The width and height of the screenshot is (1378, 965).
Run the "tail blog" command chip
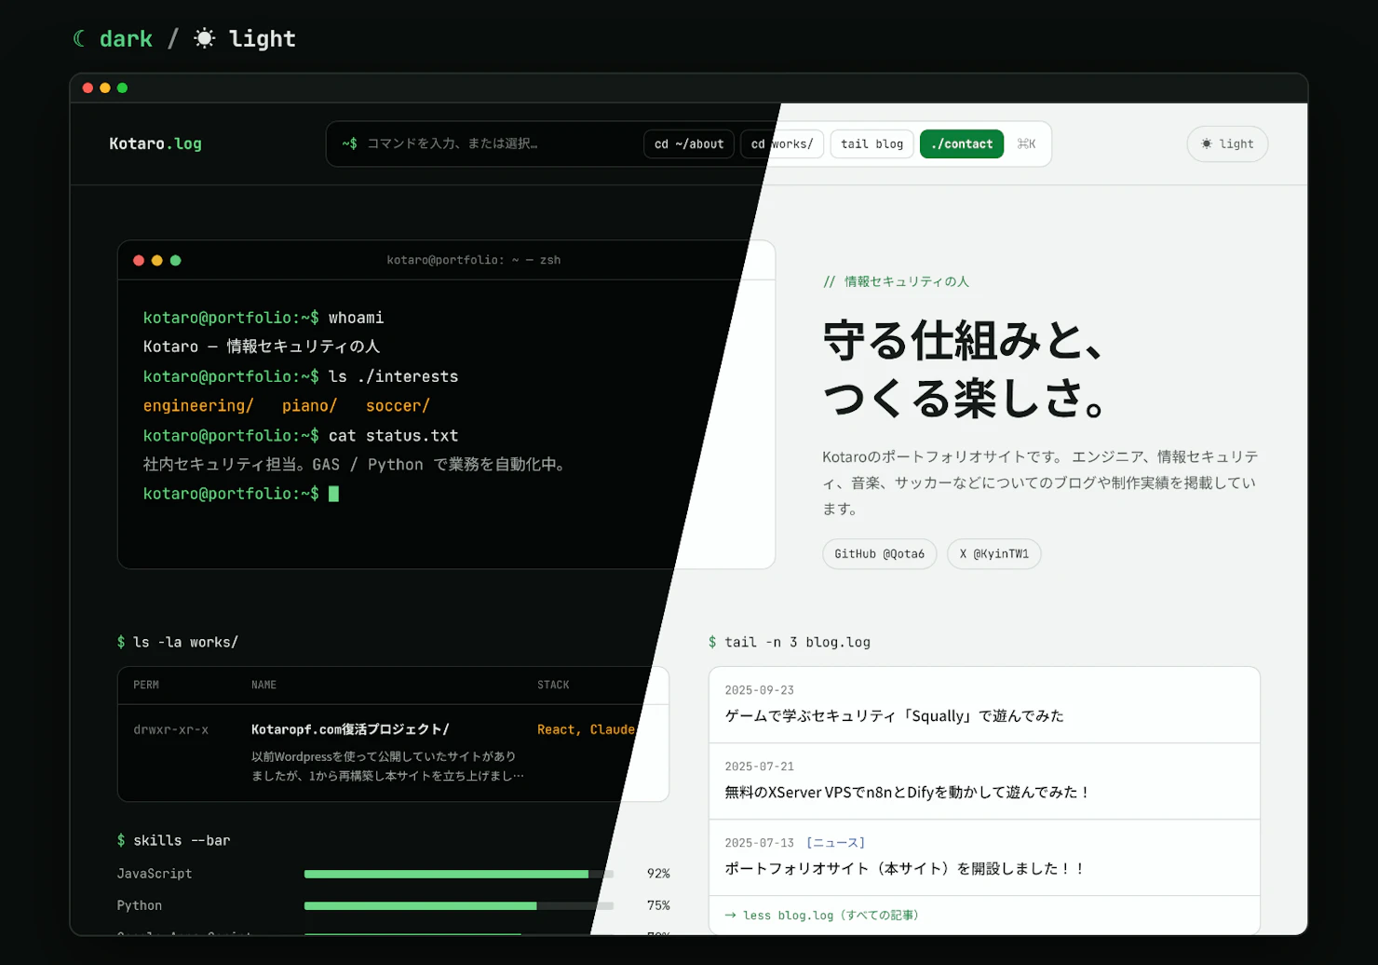click(x=871, y=144)
